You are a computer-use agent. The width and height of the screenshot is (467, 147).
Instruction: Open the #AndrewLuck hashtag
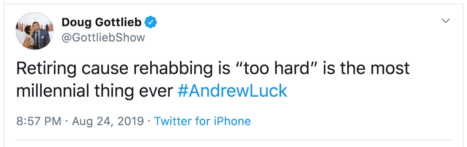[232, 91]
